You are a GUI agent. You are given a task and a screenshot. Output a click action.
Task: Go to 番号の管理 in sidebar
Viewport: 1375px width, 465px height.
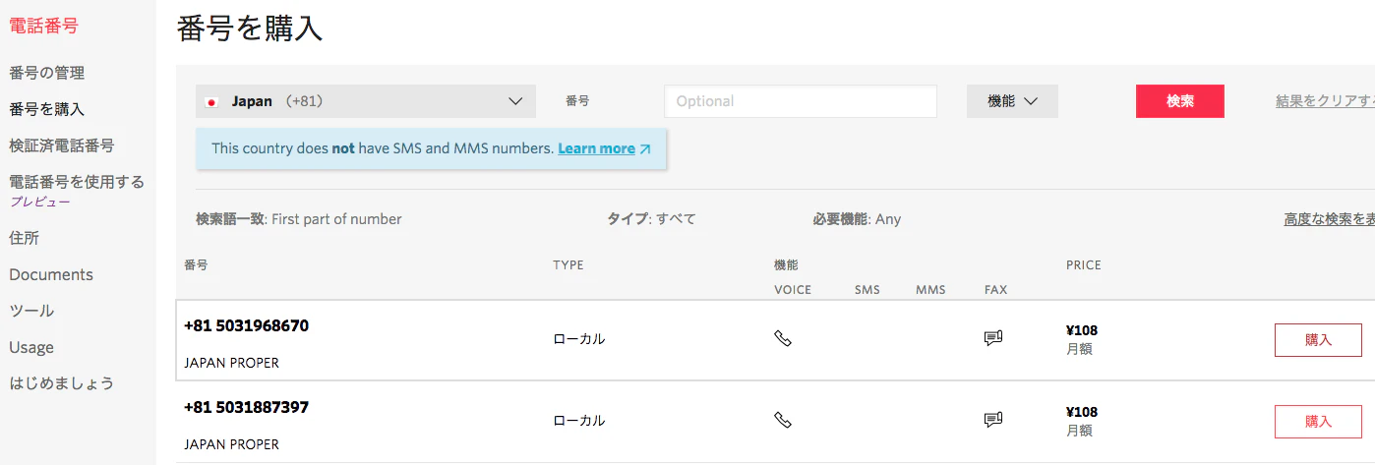click(x=46, y=73)
